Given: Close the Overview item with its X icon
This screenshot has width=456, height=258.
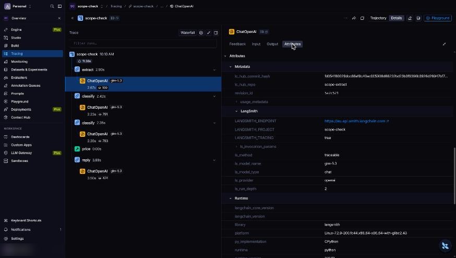Looking at the screenshot, I should click(59, 18).
